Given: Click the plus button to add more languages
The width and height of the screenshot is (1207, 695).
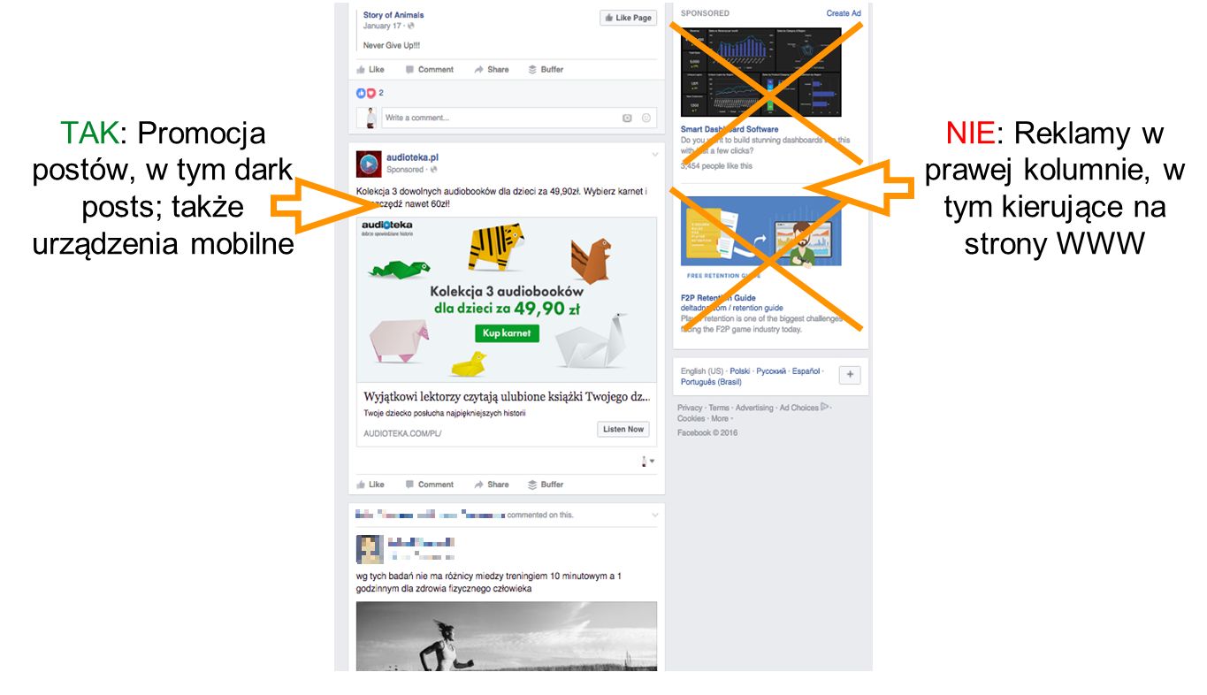Looking at the screenshot, I should [850, 375].
